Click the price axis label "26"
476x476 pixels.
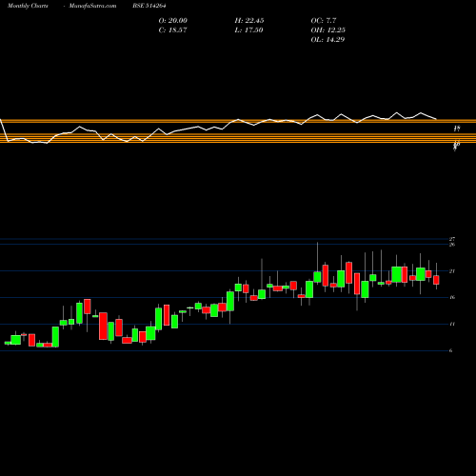(x=452, y=245)
